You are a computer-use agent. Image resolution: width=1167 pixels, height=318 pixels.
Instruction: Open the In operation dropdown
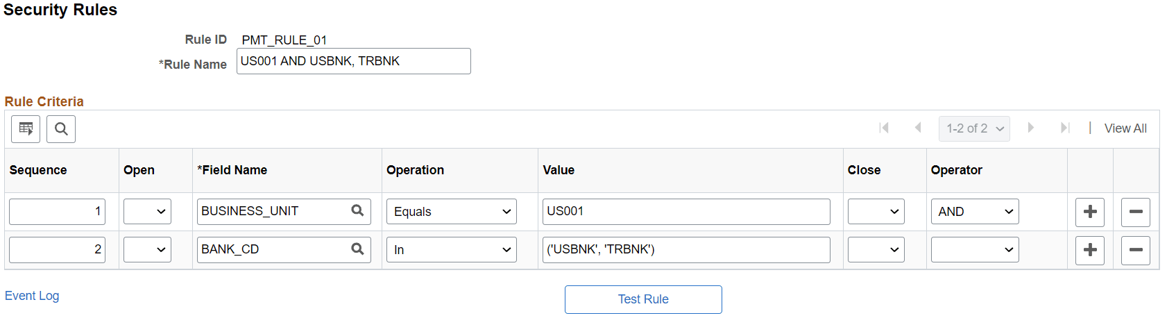tap(451, 250)
